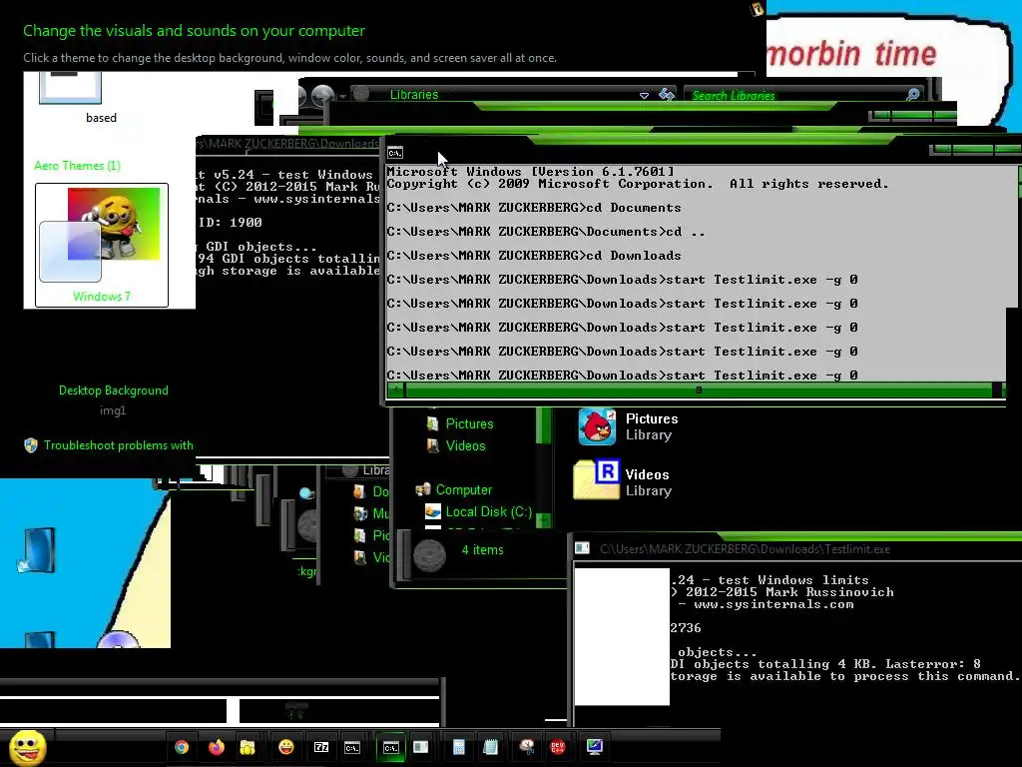
Task: Launch Dev-C++ from the taskbar
Action: coord(558,747)
